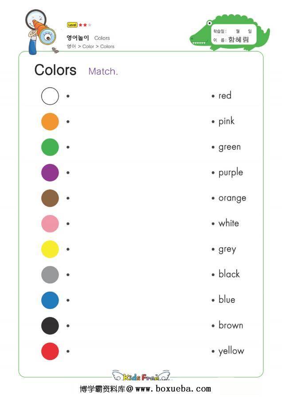Click the dot beside word red
Screen dimensions: 282x399
(213, 96)
